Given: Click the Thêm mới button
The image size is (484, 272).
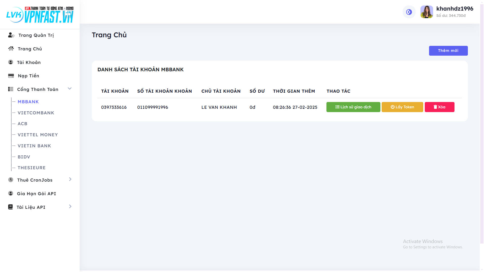Looking at the screenshot, I should coord(448,51).
